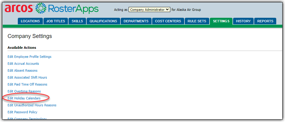Open the Departments tab

click(136, 21)
